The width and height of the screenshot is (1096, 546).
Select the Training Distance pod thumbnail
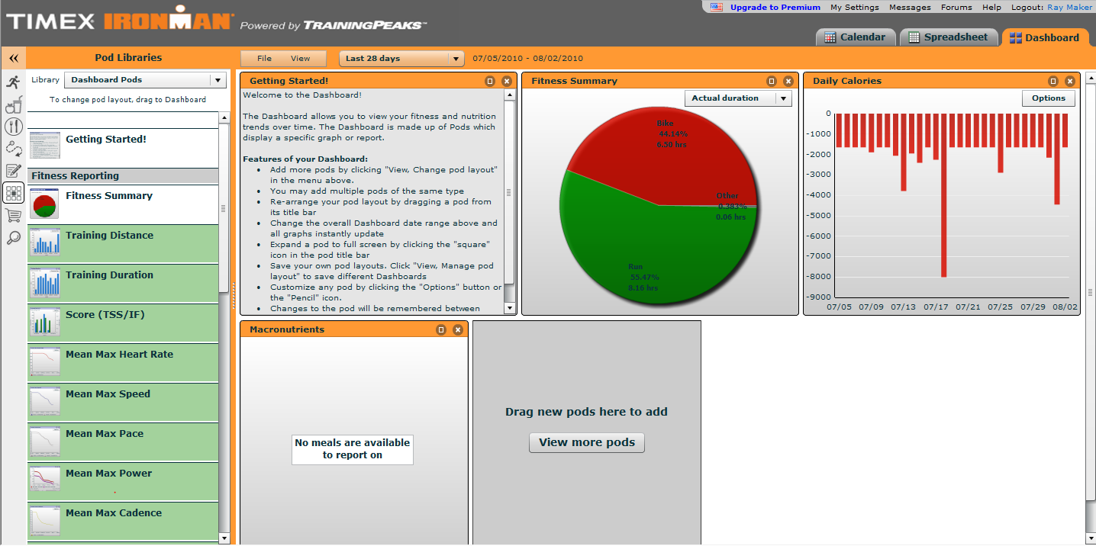[44, 244]
